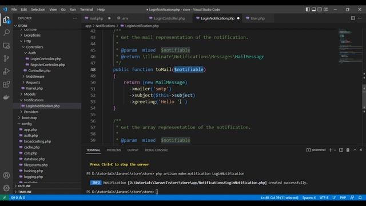Open notifications bell in status bar
The image size is (366, 206).
point(360,197)
